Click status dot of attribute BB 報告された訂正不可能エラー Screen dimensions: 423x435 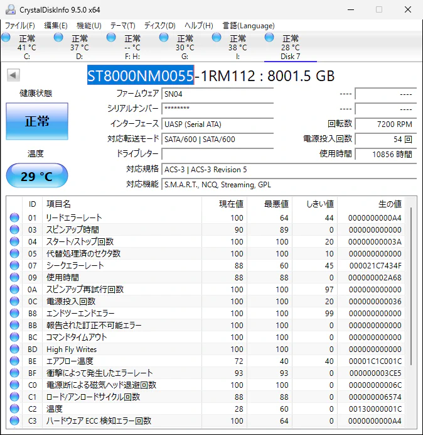coord(14,325)
